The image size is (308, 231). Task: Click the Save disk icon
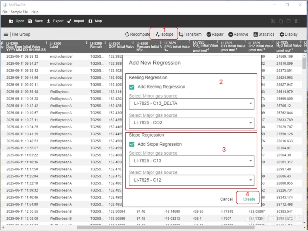click(x=30, y=21)
